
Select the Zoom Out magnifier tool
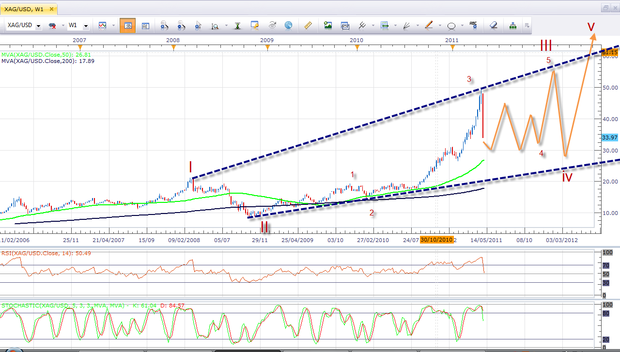tap(181, 26)
